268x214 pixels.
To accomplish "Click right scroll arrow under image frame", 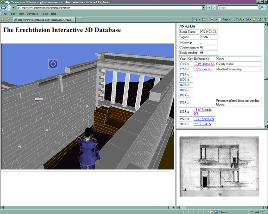I will point(266,208).
